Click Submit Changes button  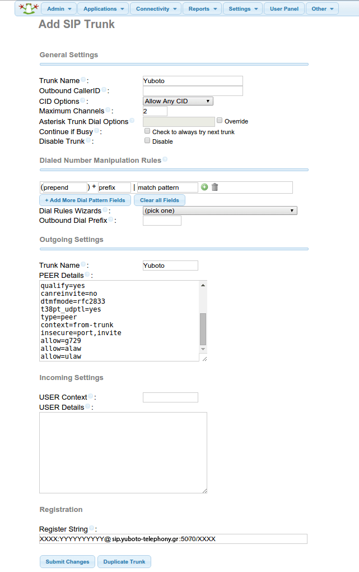[67, 562]
